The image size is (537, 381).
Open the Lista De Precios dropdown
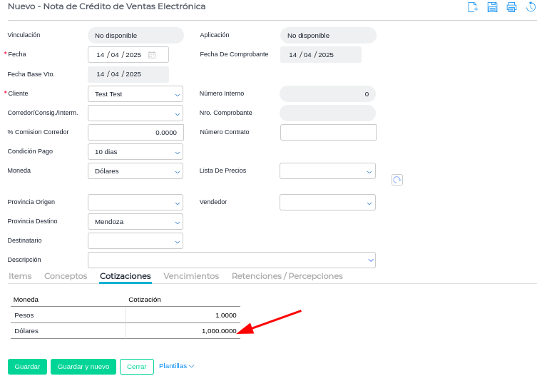pyautogui.click(x=369, y=171)
